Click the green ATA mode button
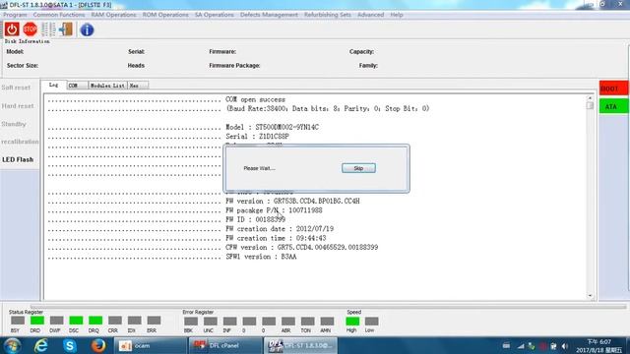The width and height of the screenshot is (630, 354). tap(613, 107)
